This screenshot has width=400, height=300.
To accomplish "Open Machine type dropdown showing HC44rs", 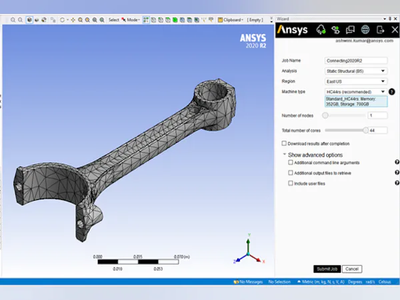I will (356, 91).
